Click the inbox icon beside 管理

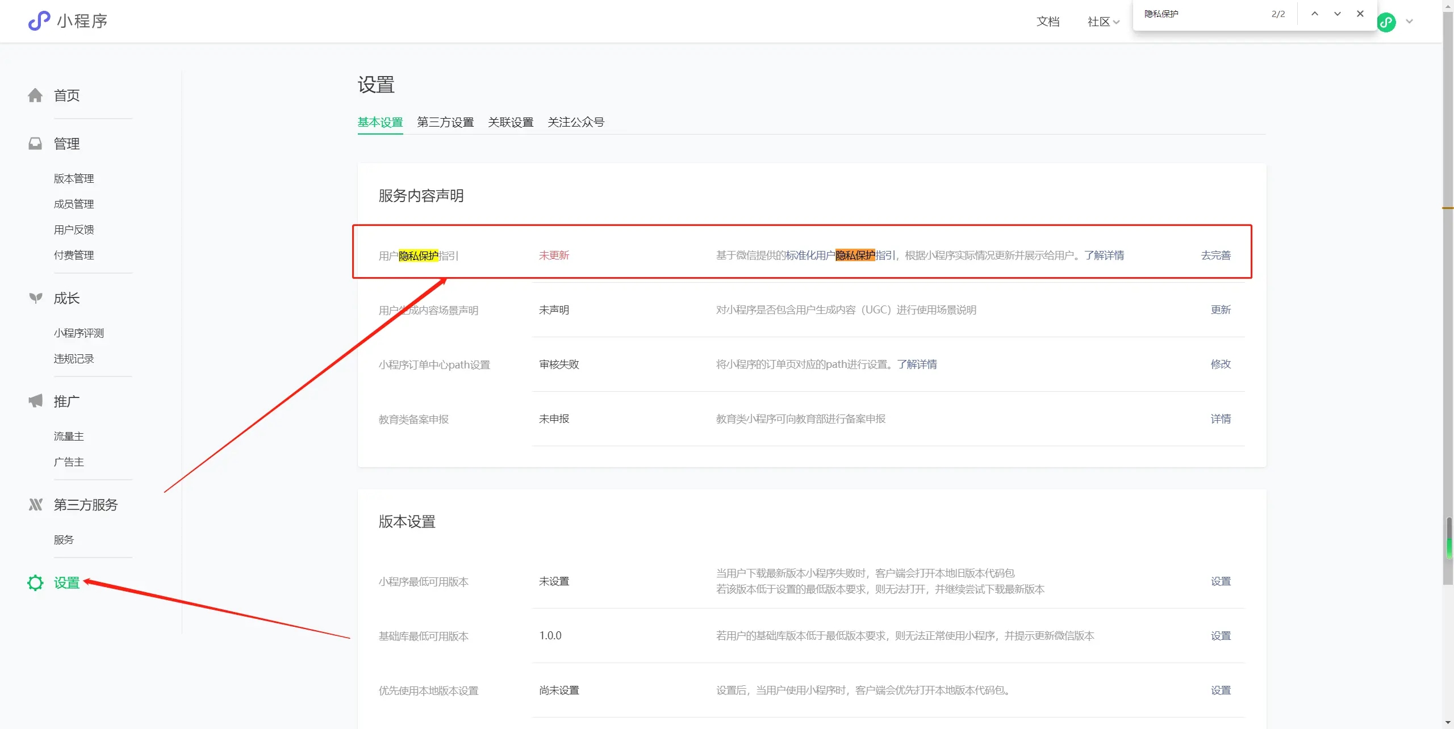tap(35, 144)
